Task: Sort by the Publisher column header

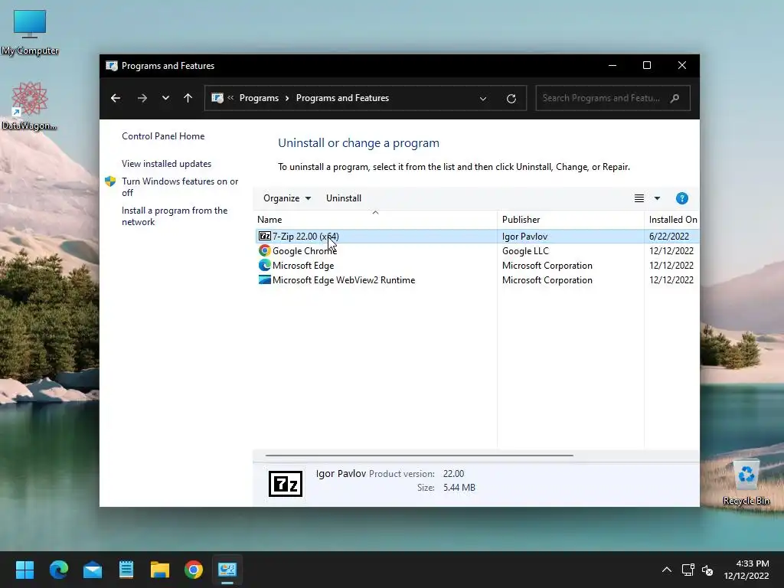Action: [570, 220]
